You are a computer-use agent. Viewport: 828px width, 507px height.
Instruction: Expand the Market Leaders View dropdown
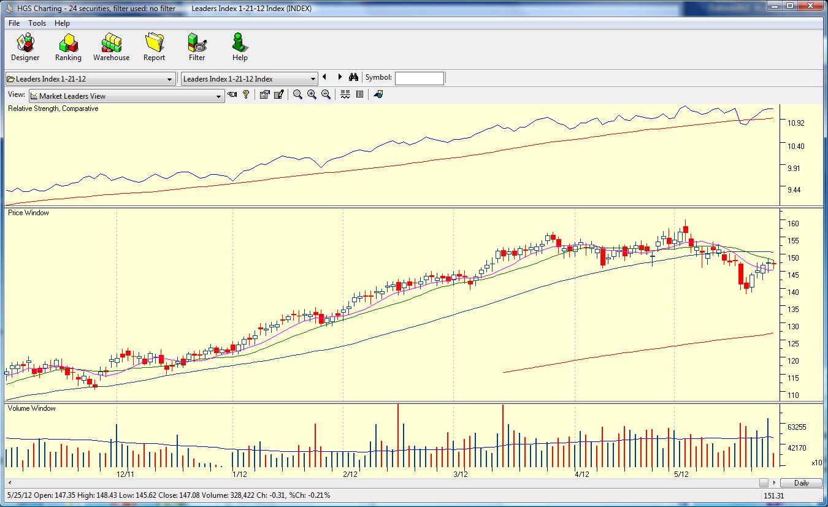pyautogui.click(x=219, y=96)
